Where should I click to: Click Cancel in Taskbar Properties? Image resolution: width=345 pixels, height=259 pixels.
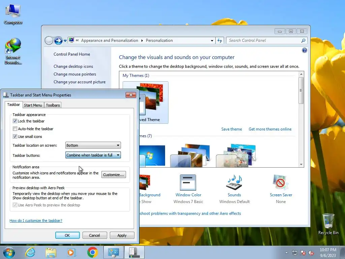pyautogui.click(x=95, y=235)
